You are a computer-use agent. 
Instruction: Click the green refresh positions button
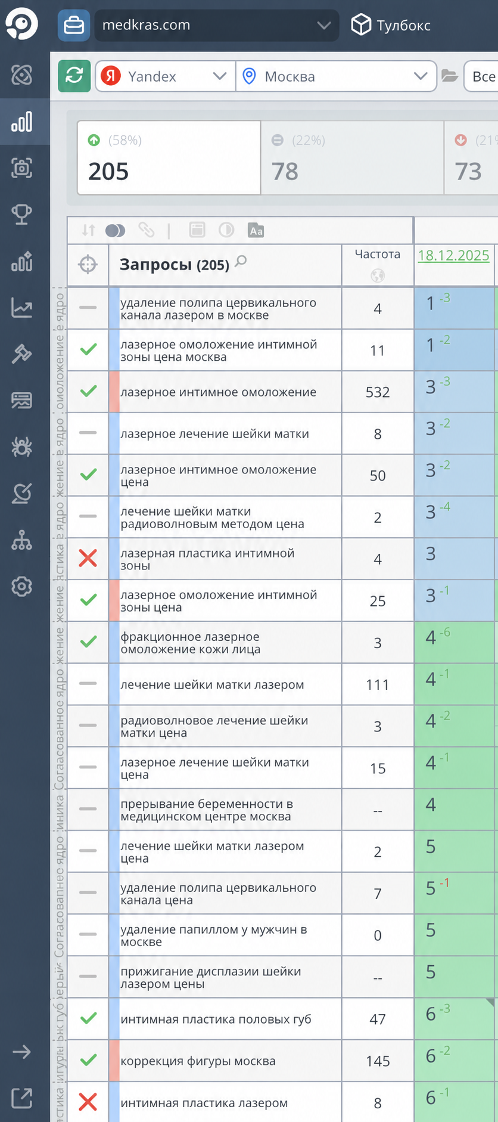point(74,76)
